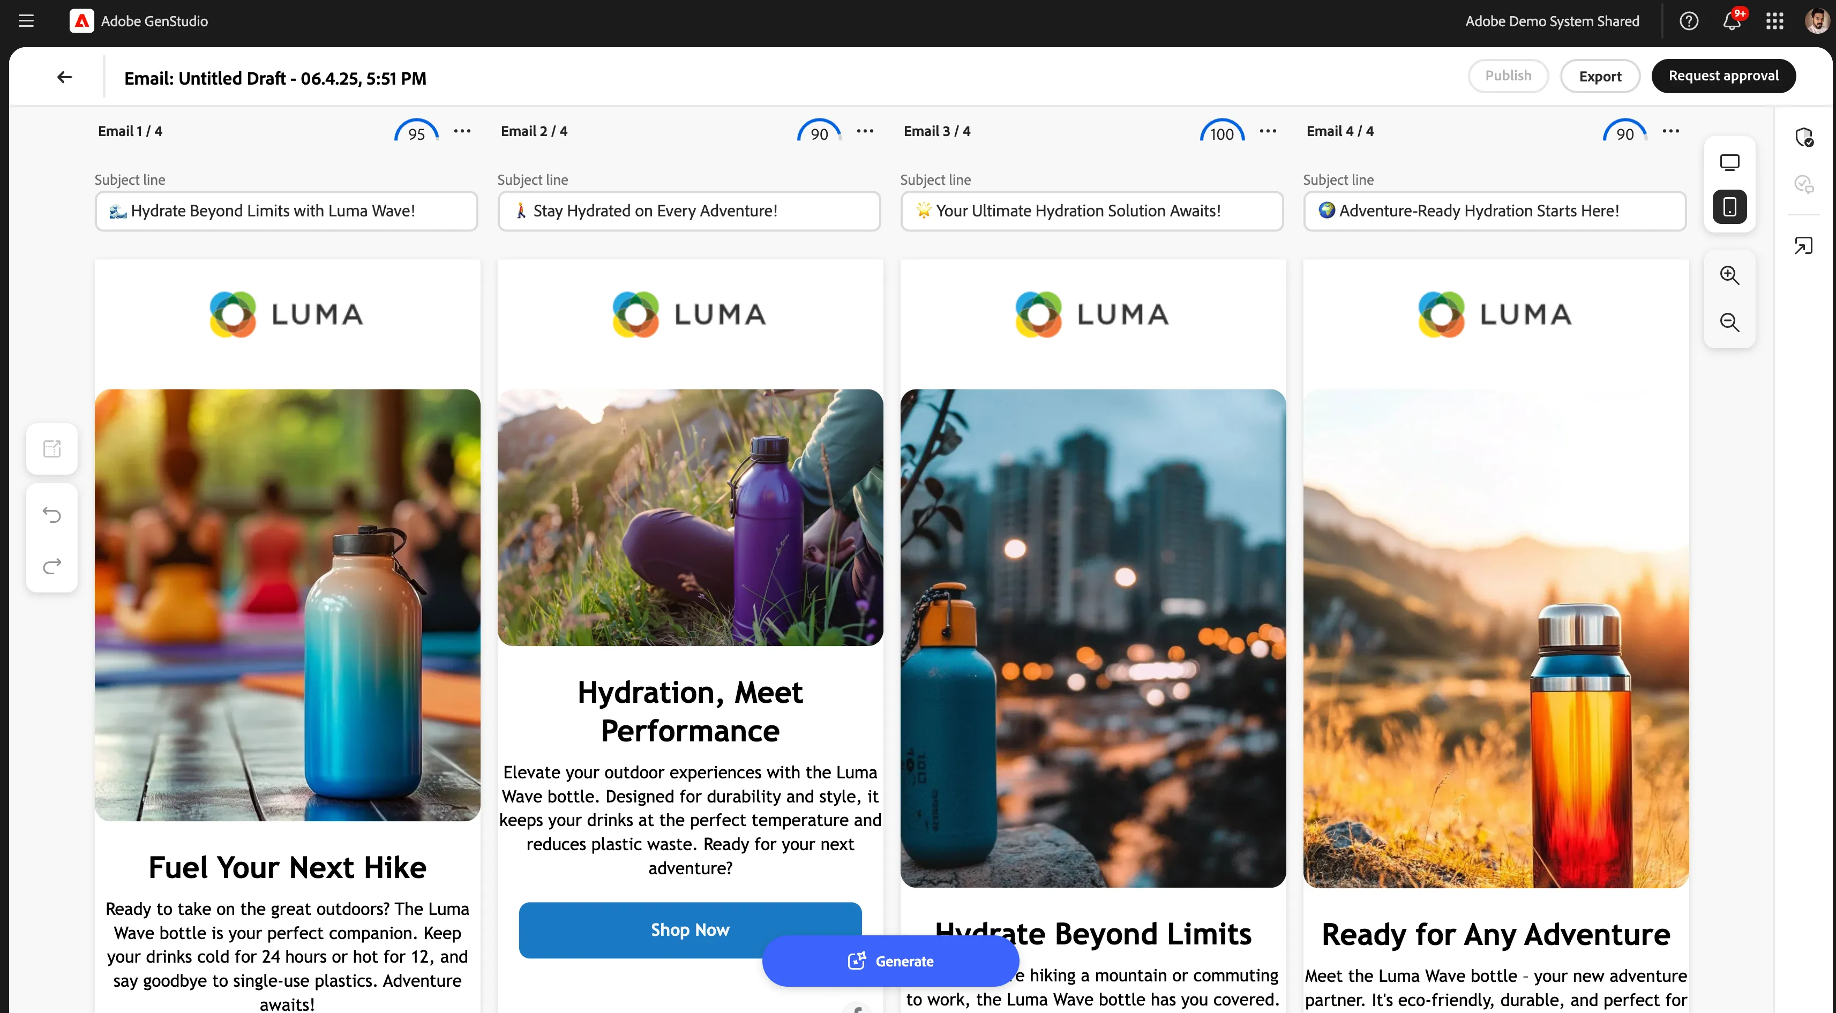Open the user profile avatar
1836x1013 pixels.
1817,21
